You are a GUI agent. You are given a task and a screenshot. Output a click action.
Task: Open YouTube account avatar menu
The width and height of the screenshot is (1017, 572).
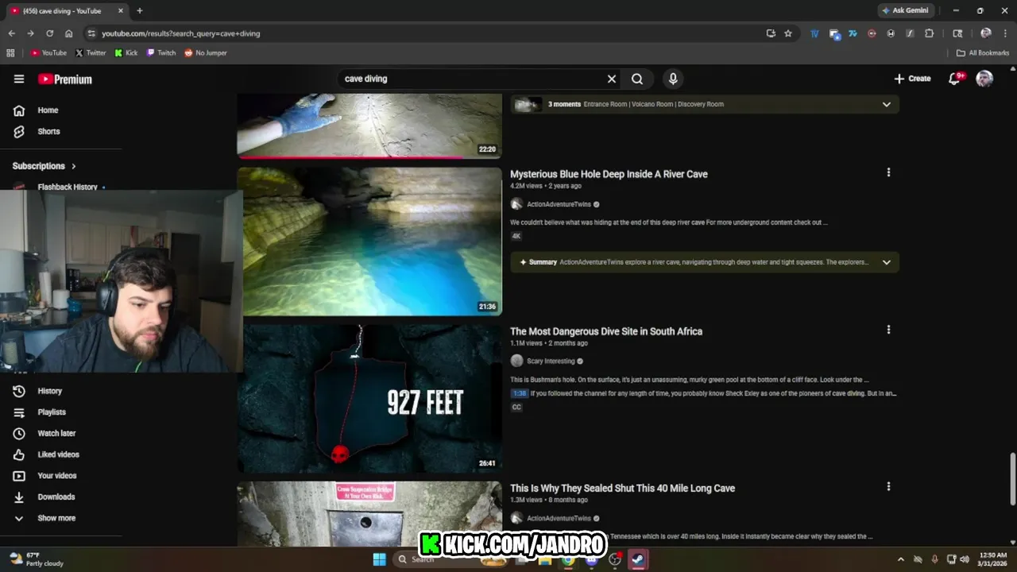coord(984,79)
